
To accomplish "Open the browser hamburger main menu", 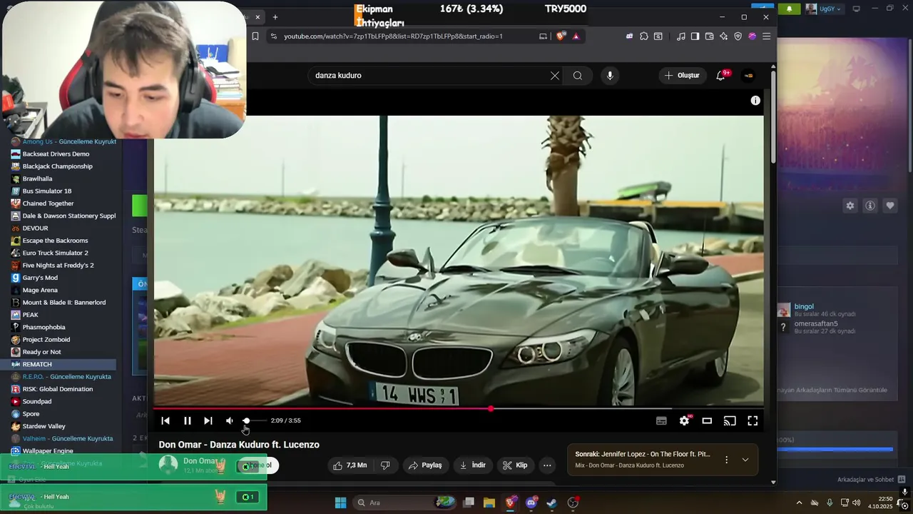I will coord(766,36).
